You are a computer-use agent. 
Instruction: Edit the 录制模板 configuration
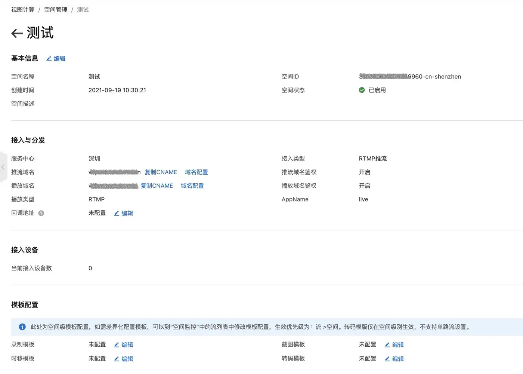point(123,344)
